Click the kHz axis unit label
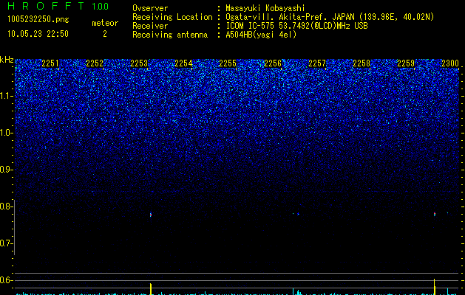465x295 pixels. coord(7,60)
